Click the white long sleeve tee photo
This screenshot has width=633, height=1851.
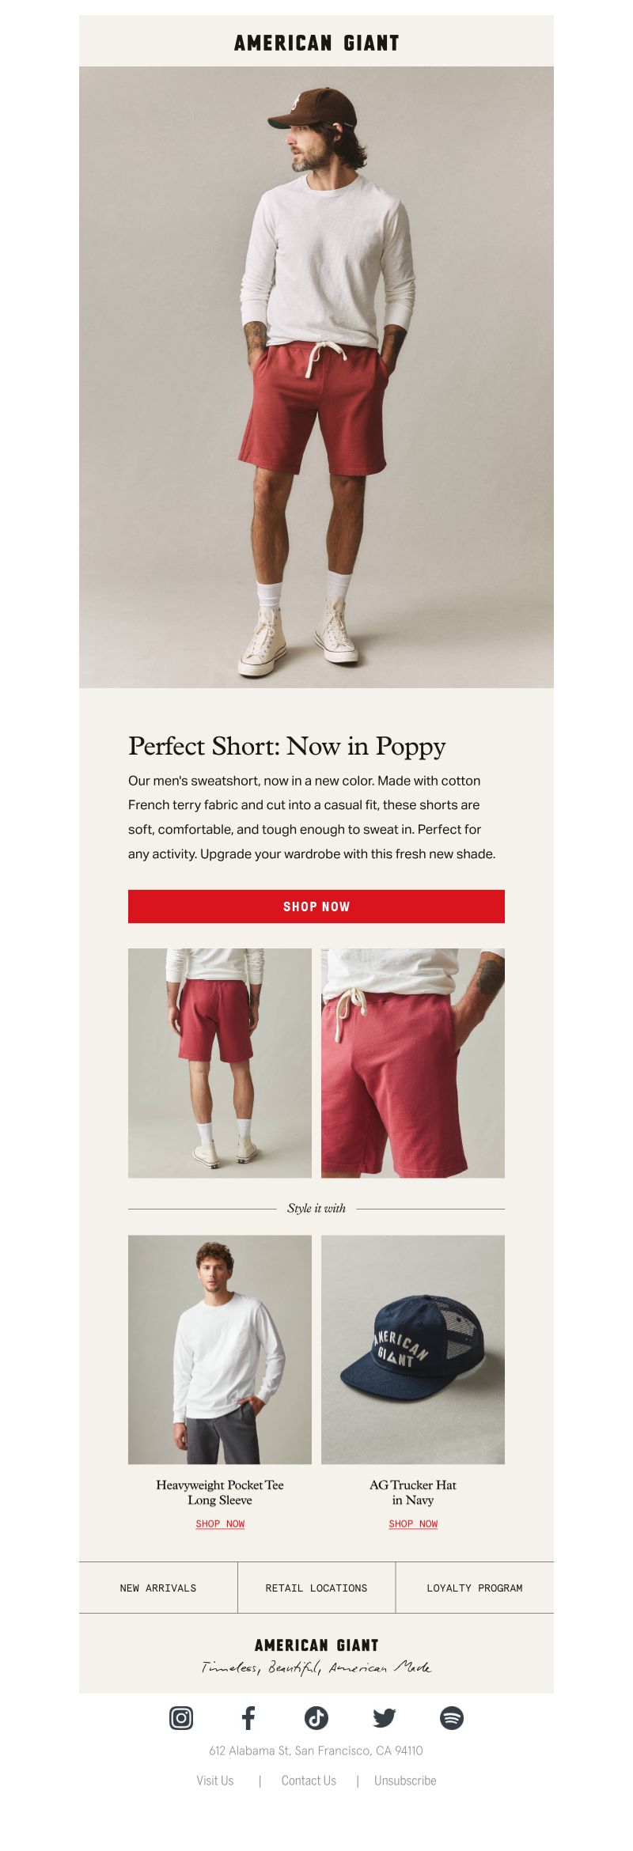[x=220, y=1349]
